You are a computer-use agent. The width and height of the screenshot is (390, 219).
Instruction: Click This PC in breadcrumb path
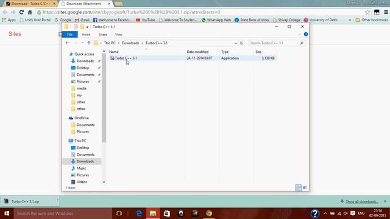tap(110, 43)
